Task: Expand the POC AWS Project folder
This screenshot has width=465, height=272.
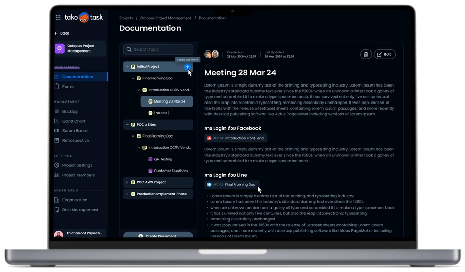Action: click(127, 182)
